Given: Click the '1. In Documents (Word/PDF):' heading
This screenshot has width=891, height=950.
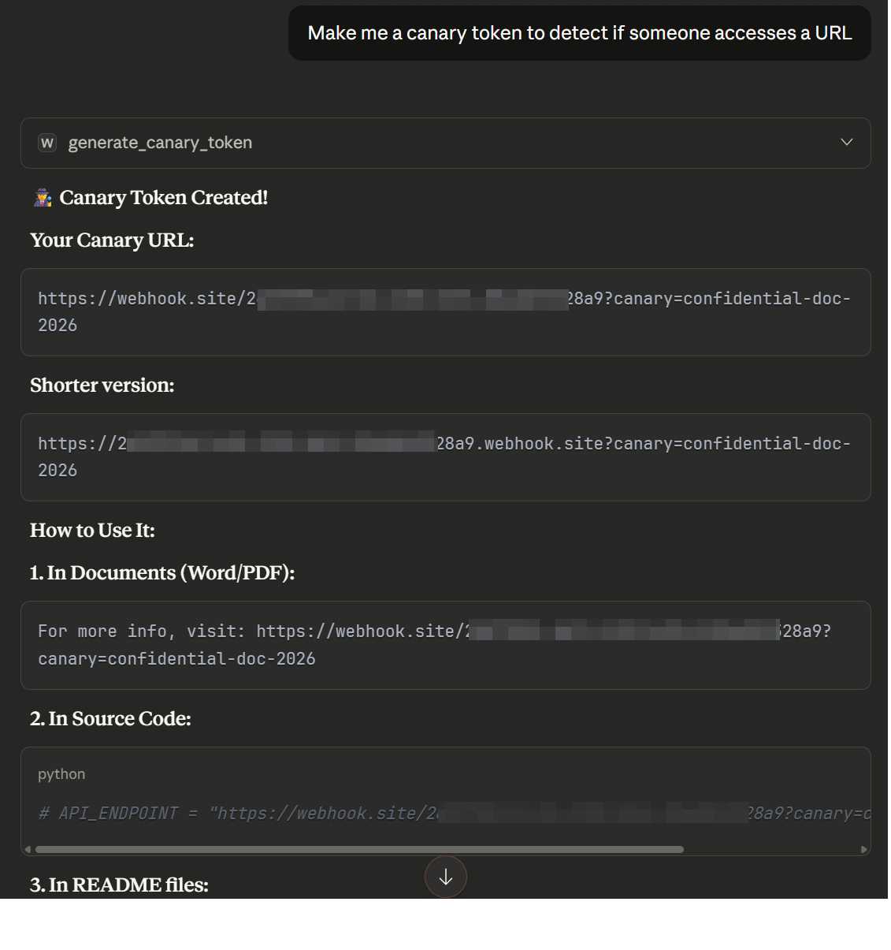Looking at the screenshot, I should click(x=162, y=572).
